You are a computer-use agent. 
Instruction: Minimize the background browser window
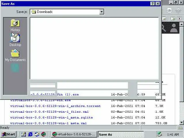point(171,3)
